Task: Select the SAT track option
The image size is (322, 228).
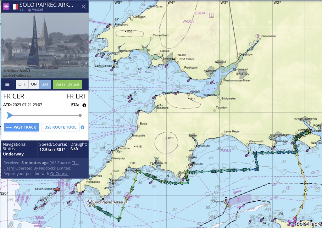Action: (45, 84)
